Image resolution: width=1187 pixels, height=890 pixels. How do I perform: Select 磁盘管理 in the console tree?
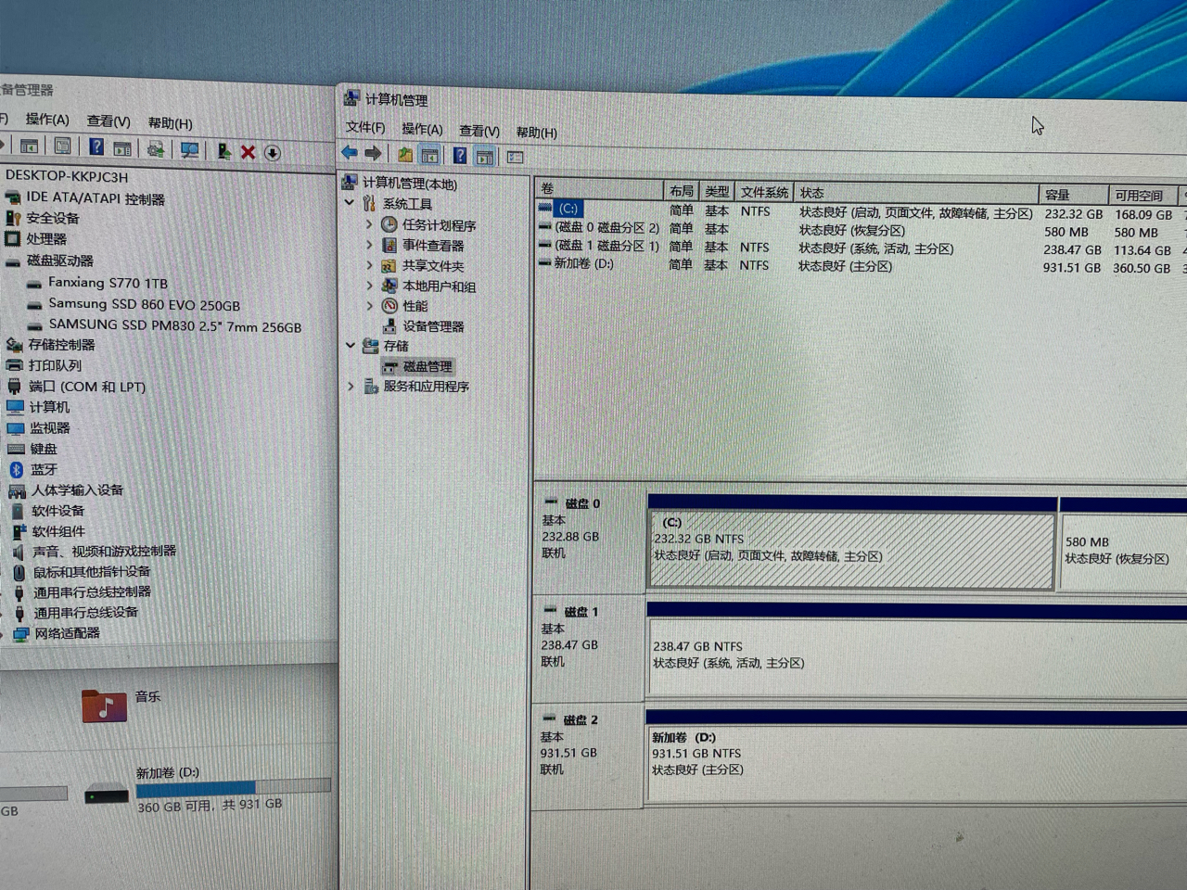coord(427,366)
